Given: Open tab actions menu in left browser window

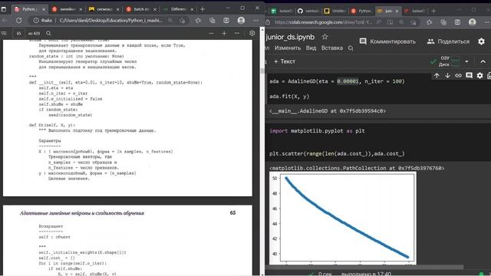Looking at the screenshot, I should tap(4, 9).
